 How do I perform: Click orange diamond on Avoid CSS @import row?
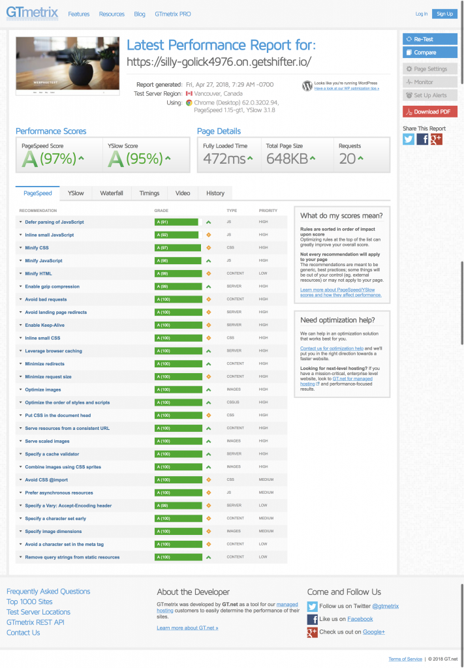coord(208,479)
